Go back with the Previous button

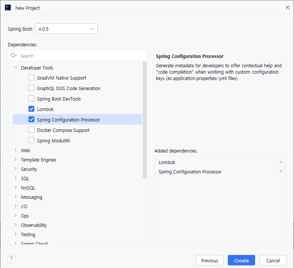pos(209,260)
